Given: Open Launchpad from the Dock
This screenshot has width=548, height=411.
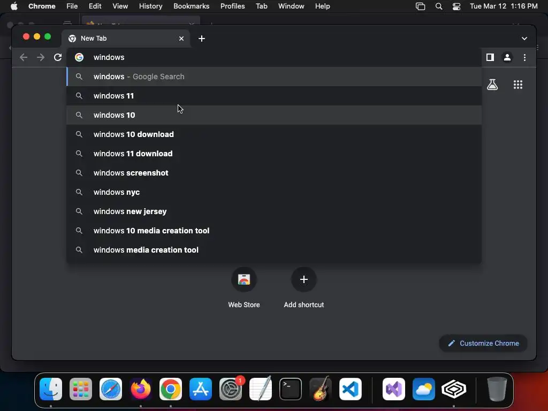Looking at the screenshot, I should (81, 389).
